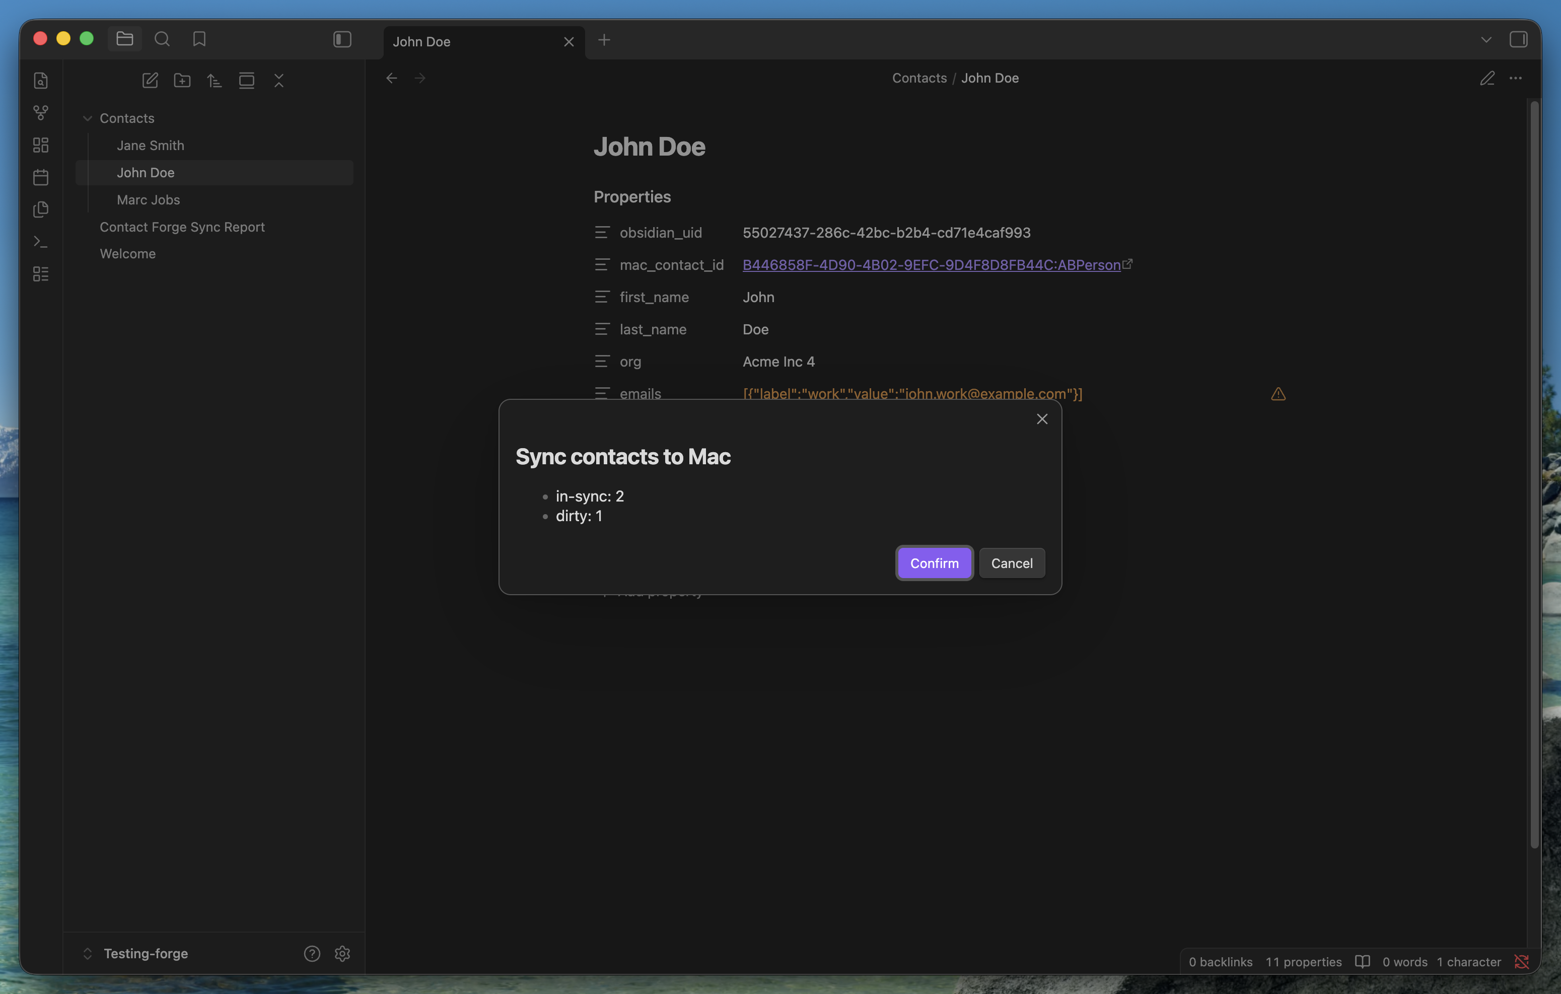Viewport: 1561px width, 994px height.
Task: Open the tab list dropdown chevron
Action: tap(1486, 40)
